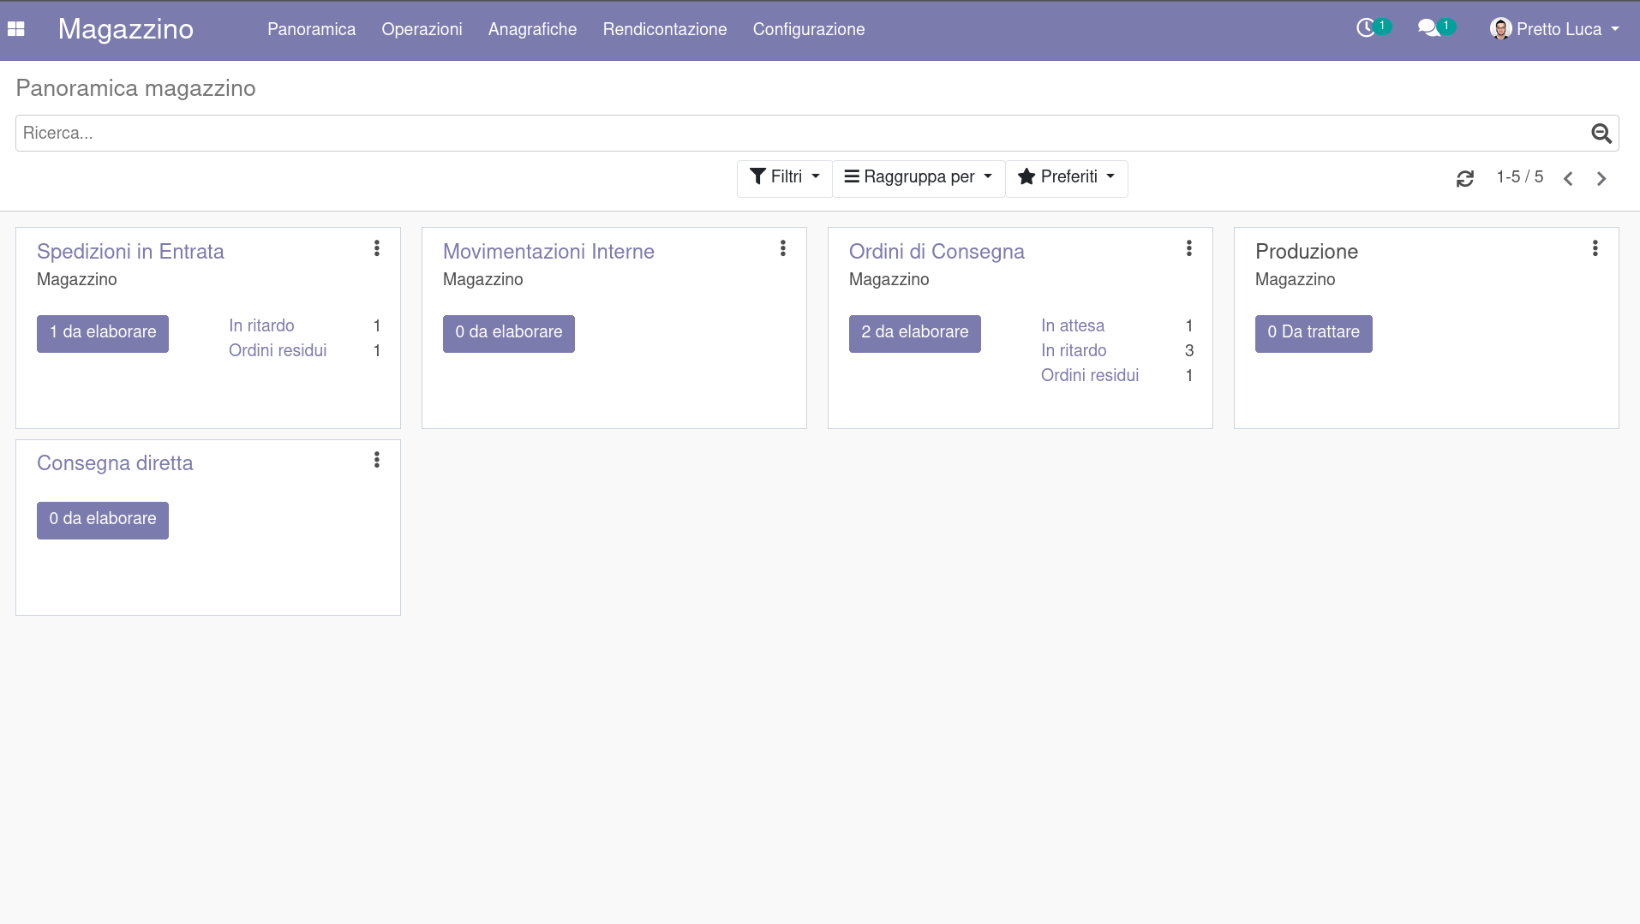Expand the Preferiti dropdown
The height and width of the screenshot is (924, 1640).
[x=1066, y=177]
